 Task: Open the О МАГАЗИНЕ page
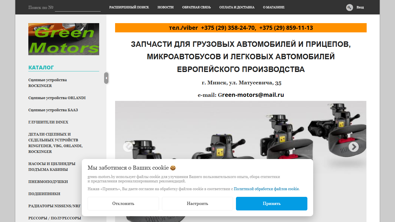pos(274,7)
